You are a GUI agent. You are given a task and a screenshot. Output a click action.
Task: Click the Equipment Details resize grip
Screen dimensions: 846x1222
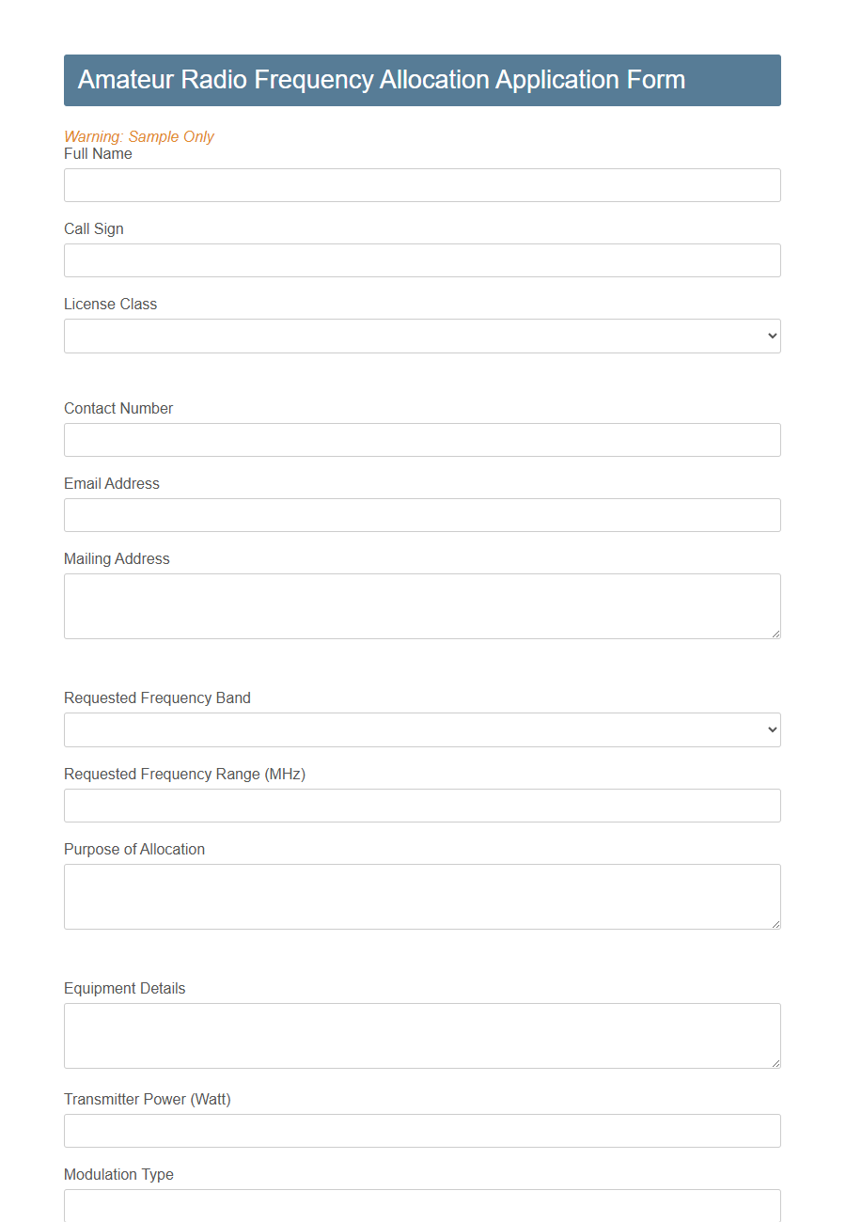776,1065
